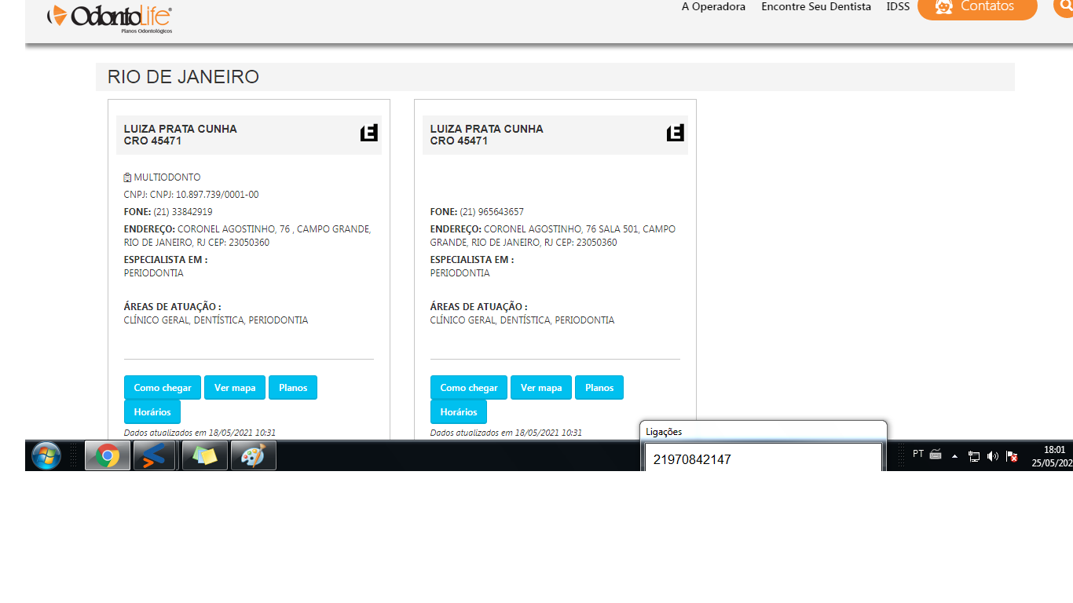Click the MULTIODONTO clinic name

(167, 177)
